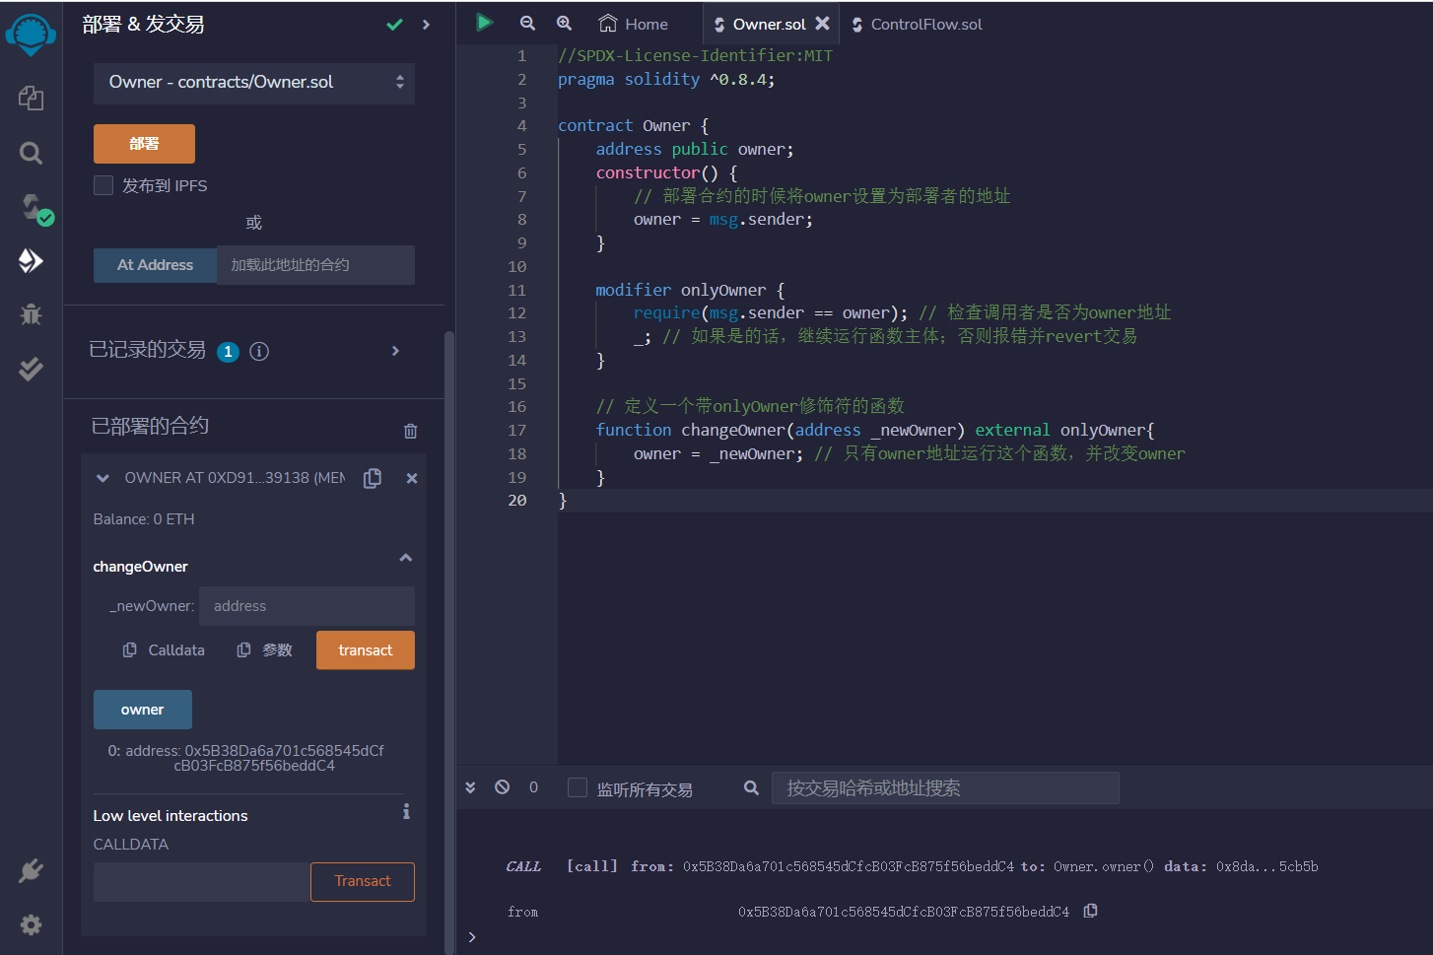
Task: Call the owner getter button
Action: click(142, 709)
